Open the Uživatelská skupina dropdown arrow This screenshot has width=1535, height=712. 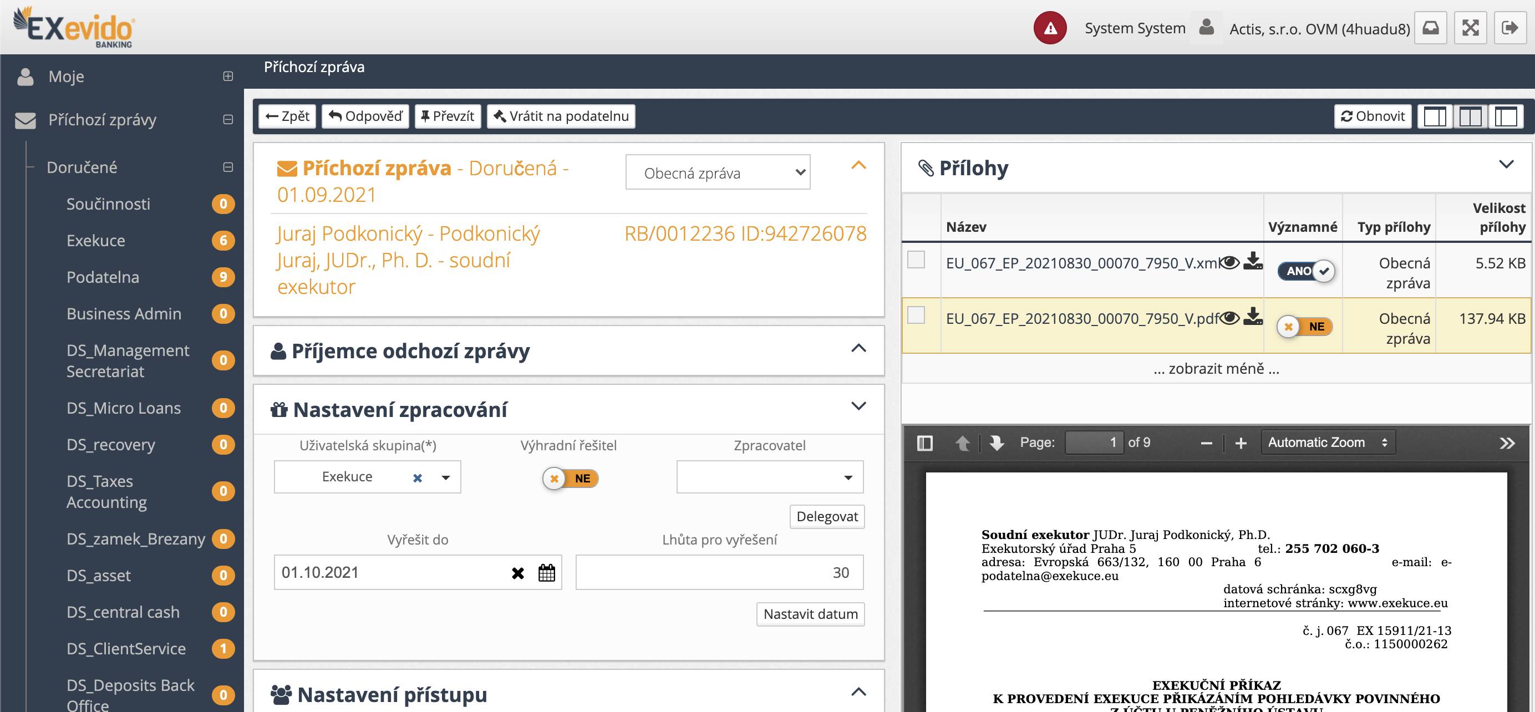445,478
